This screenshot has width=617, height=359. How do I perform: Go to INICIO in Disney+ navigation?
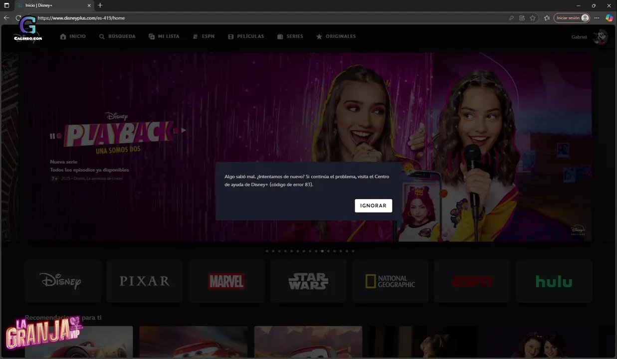click(x=73, y=36)
